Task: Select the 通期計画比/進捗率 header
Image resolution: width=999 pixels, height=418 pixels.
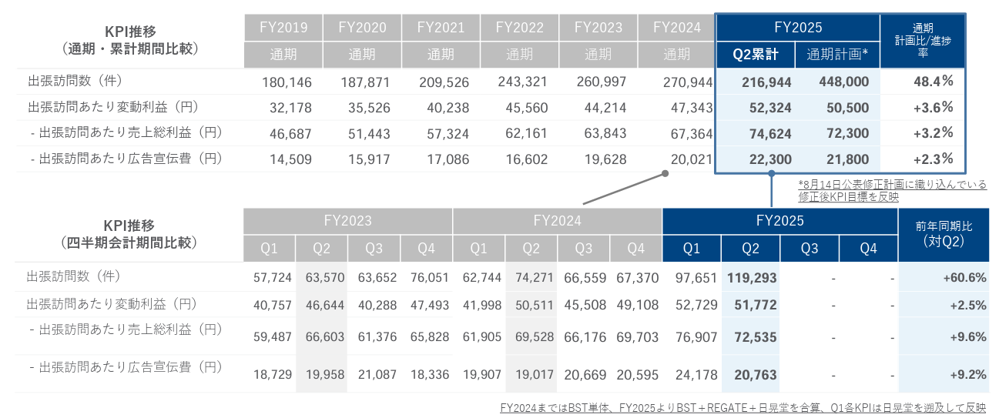Action: 923,42
